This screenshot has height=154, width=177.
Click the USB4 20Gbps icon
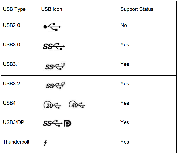[x=52, y=105]
